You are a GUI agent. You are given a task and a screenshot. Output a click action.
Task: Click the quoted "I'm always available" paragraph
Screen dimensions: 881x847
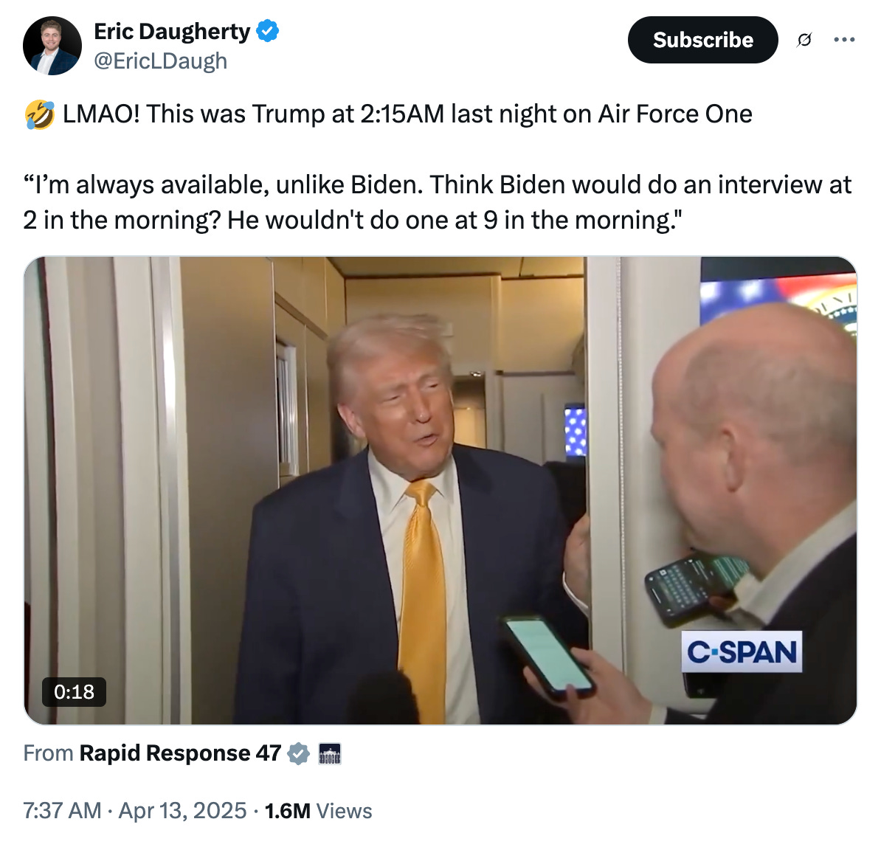click(x=438, y=202)
